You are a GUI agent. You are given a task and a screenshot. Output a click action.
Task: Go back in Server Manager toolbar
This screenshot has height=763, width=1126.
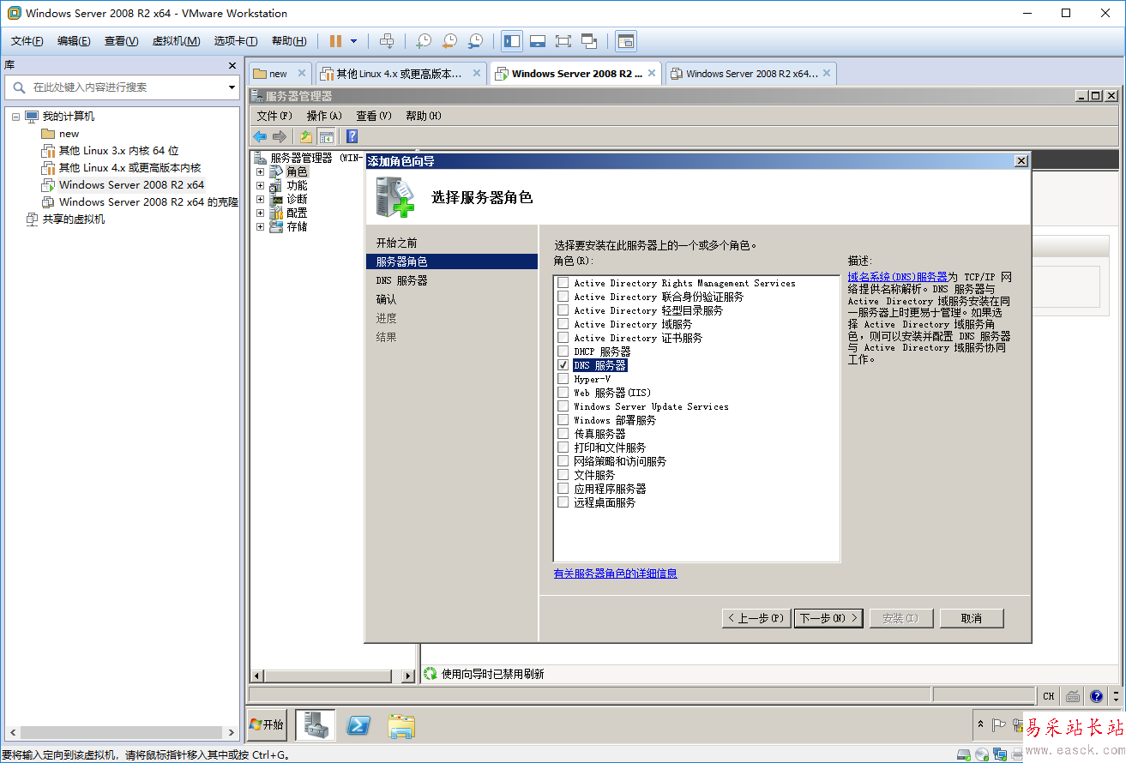260,136
